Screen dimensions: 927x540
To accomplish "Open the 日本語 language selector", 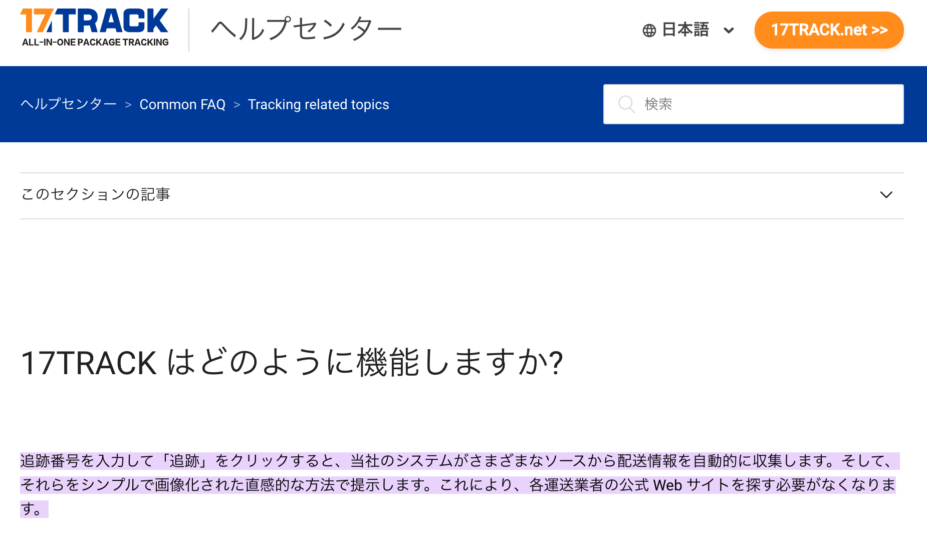I will click(685, 30).
